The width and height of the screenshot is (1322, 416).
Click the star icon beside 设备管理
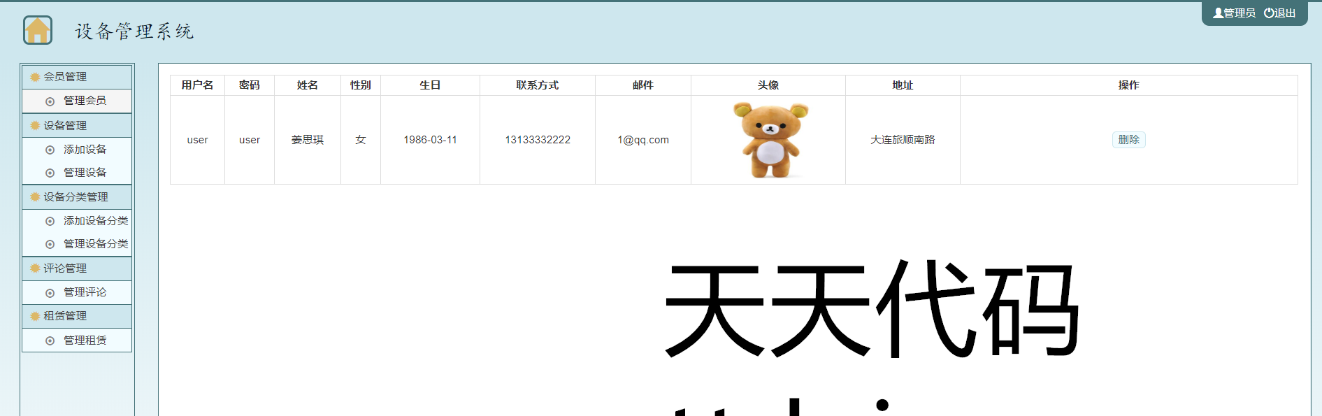click(35, 126)
